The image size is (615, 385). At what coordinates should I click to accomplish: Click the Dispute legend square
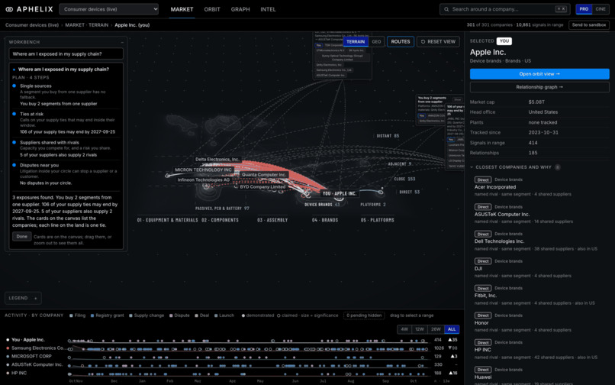click(x=171, y=315)
